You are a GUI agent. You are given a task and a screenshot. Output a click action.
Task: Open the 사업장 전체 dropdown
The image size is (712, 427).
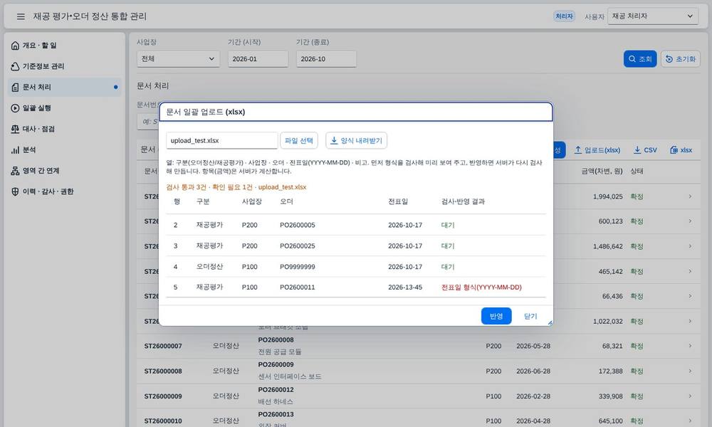coord(178,59)
